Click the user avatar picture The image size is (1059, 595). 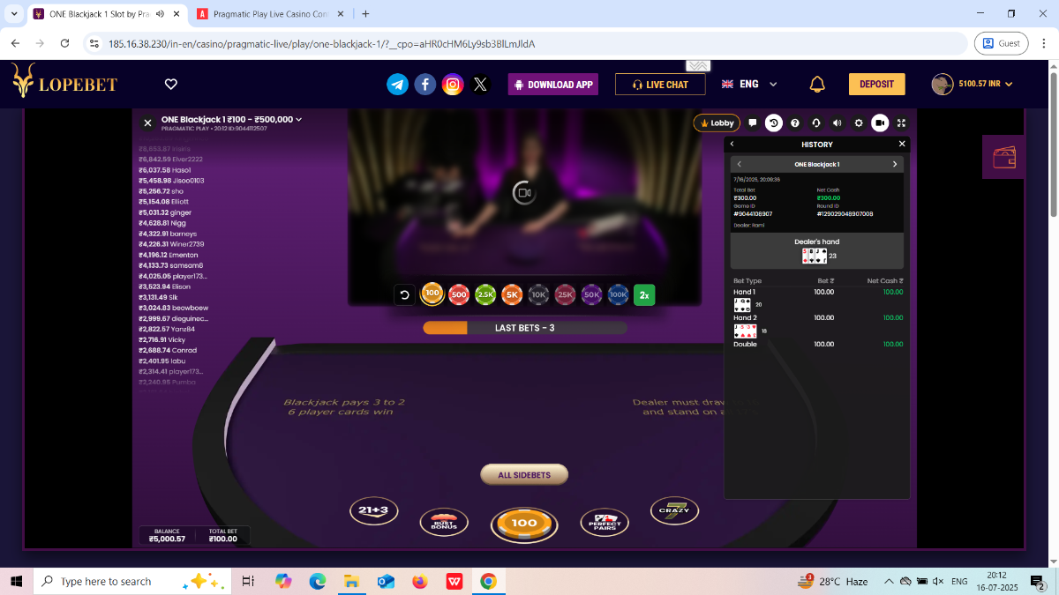(x=943, y=84)
